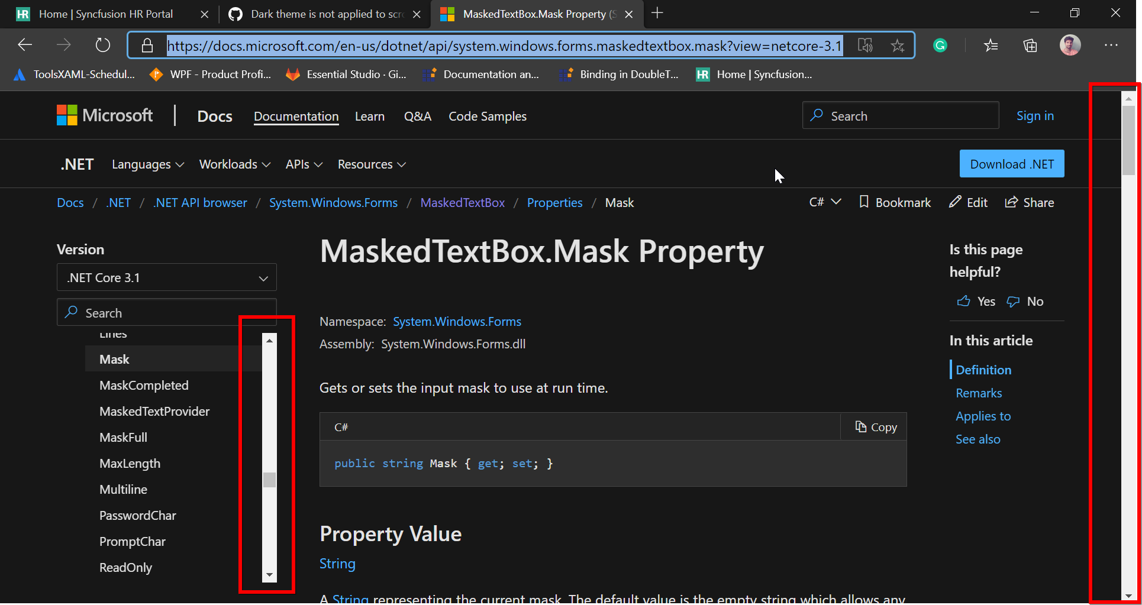This screenshot has width=1142, height=605.
Task: Open the Q&A nav item
Action: coord(418,117)
